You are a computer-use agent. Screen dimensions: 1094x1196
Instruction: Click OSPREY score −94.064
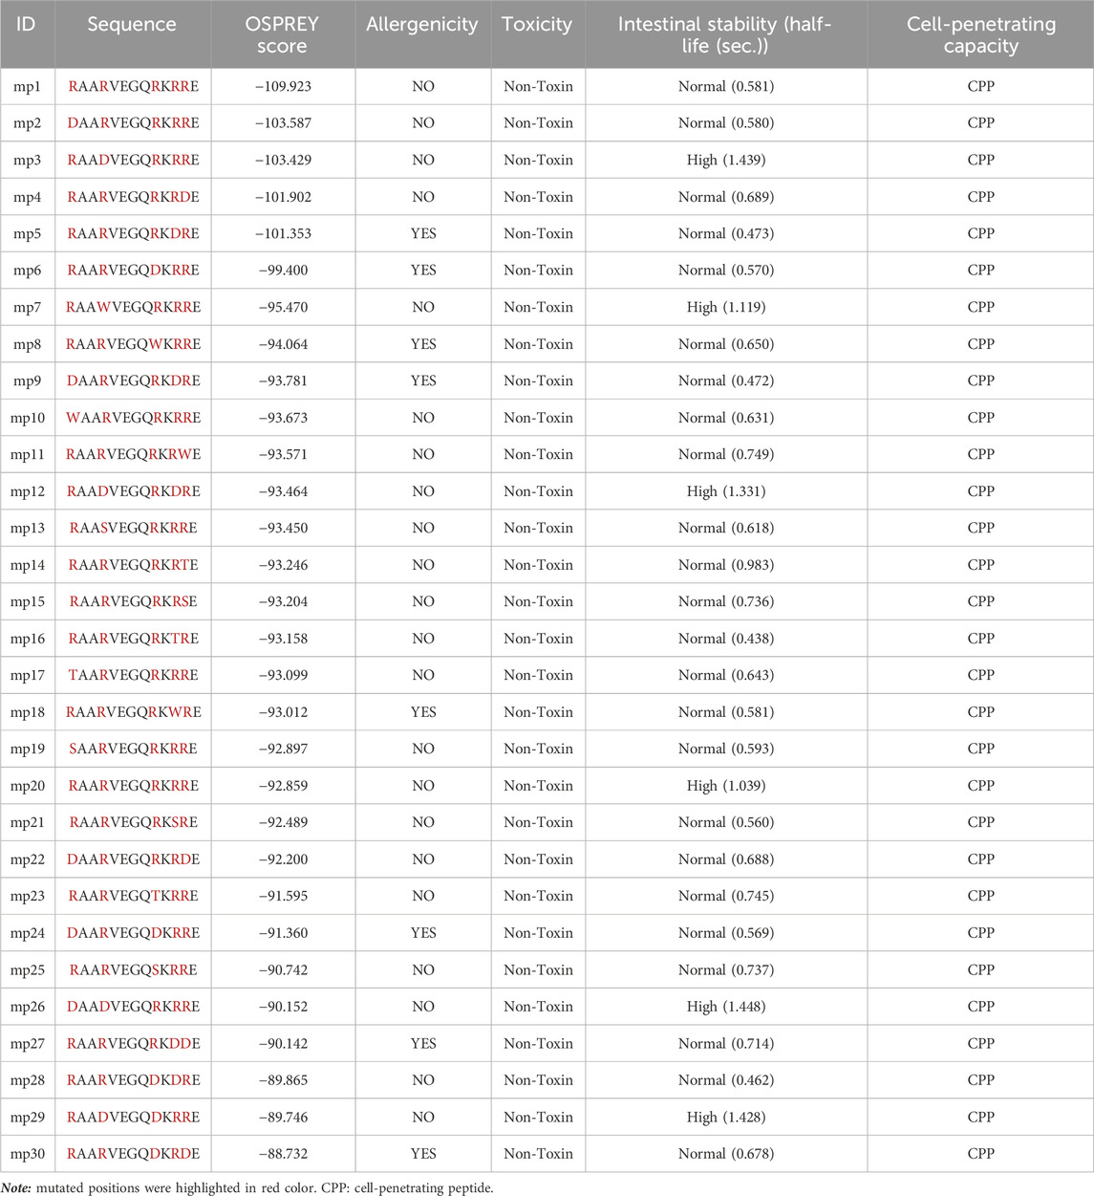click(283, 344)
